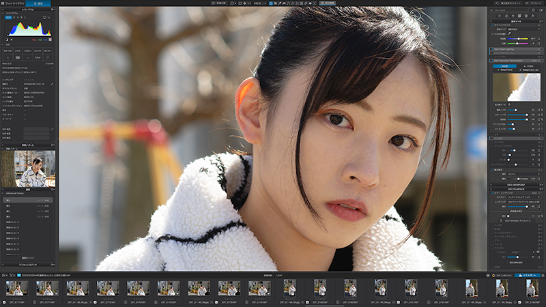The height and width of the screenshot is (307, 546).
Task: Select the Detail category icon in right panel
Action: click(x=513, y=16)
